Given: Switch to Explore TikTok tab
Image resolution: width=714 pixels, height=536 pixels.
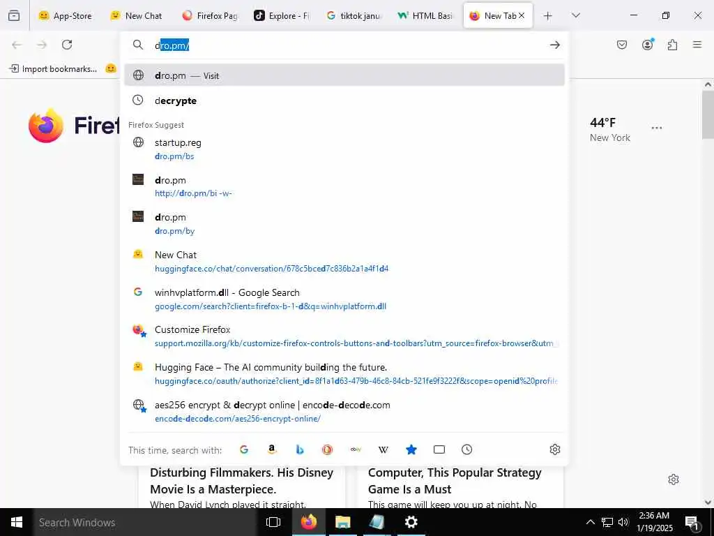Looking at the screenshot, I should (282, 15).
